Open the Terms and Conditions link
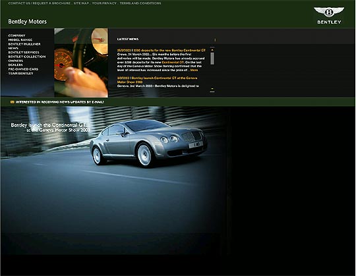Viewport: 356px width, 276px height. pyautogui.click(x=140, y=3)
